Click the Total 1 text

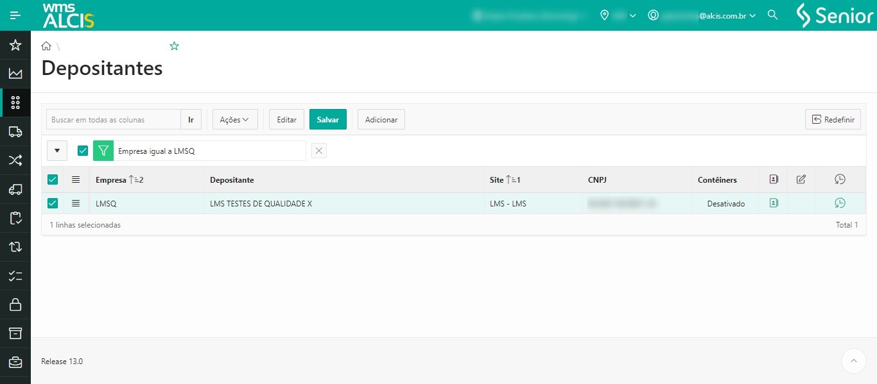click(847, 225)
